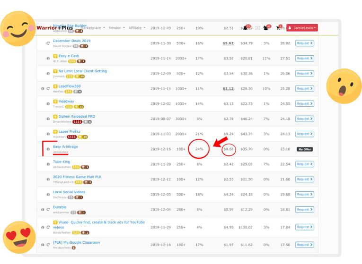Click the gift icon beside Siphon Reloaded PRO

[x=48, y=119]
